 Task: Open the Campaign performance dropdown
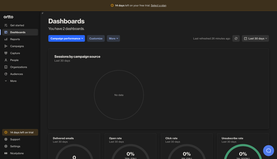(66, 38)
